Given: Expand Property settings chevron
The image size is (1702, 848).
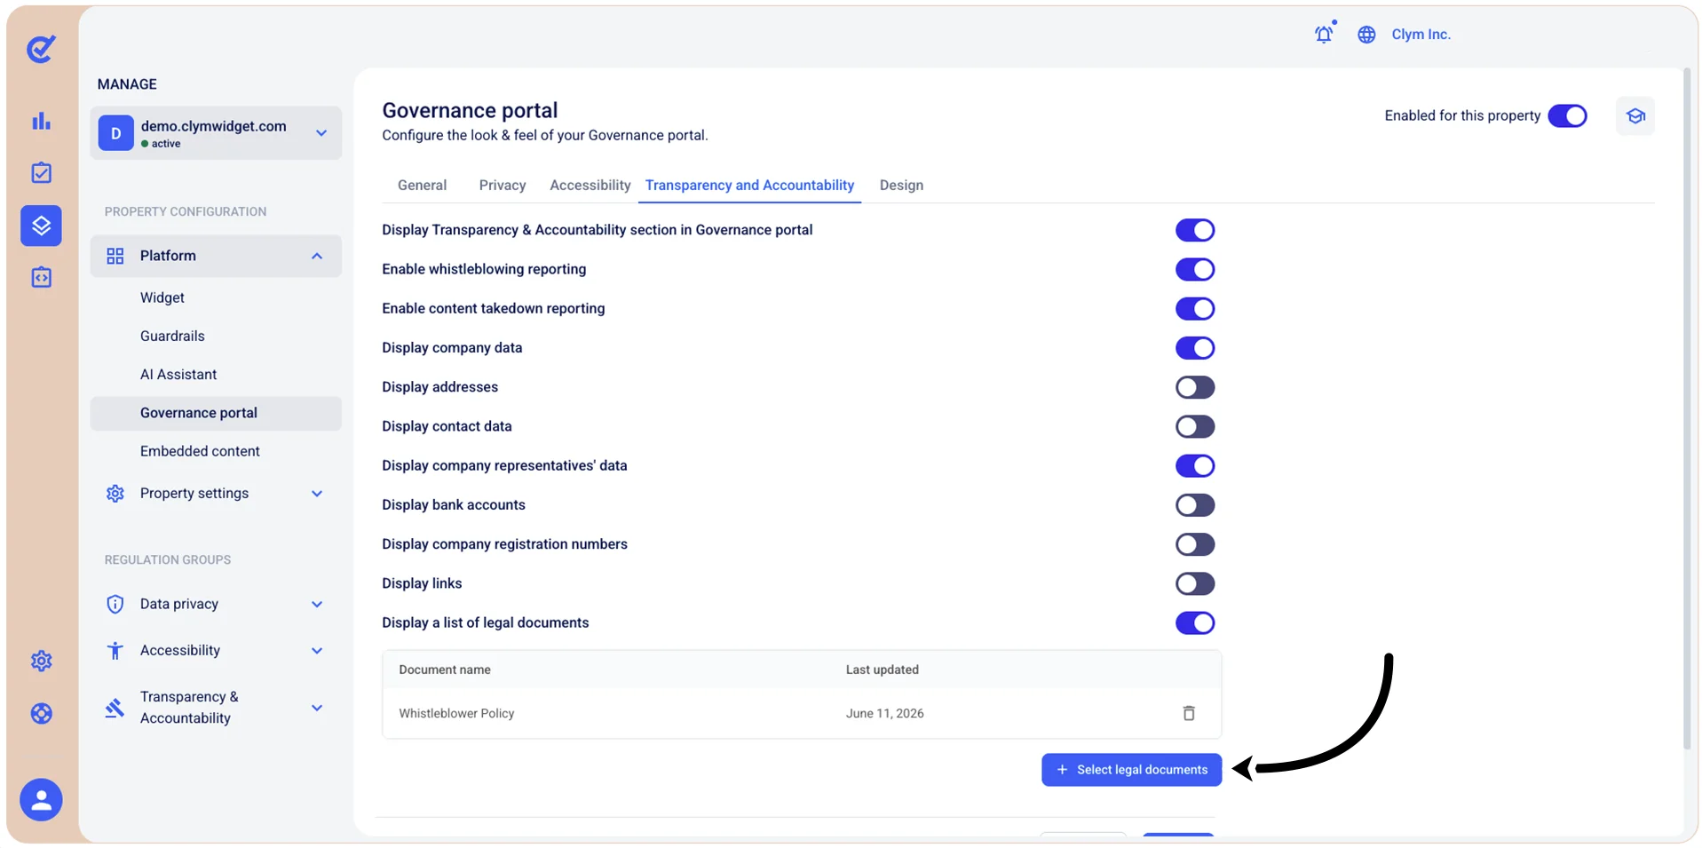Looking at the screenshot, I should click(x=317, y=494).
